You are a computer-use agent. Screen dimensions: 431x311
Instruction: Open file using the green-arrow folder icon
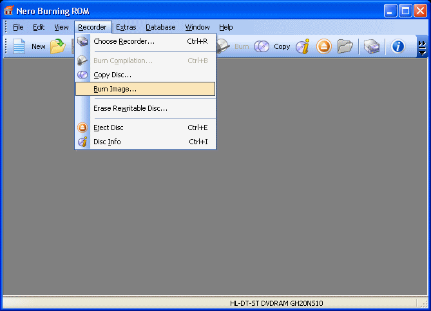58,46
